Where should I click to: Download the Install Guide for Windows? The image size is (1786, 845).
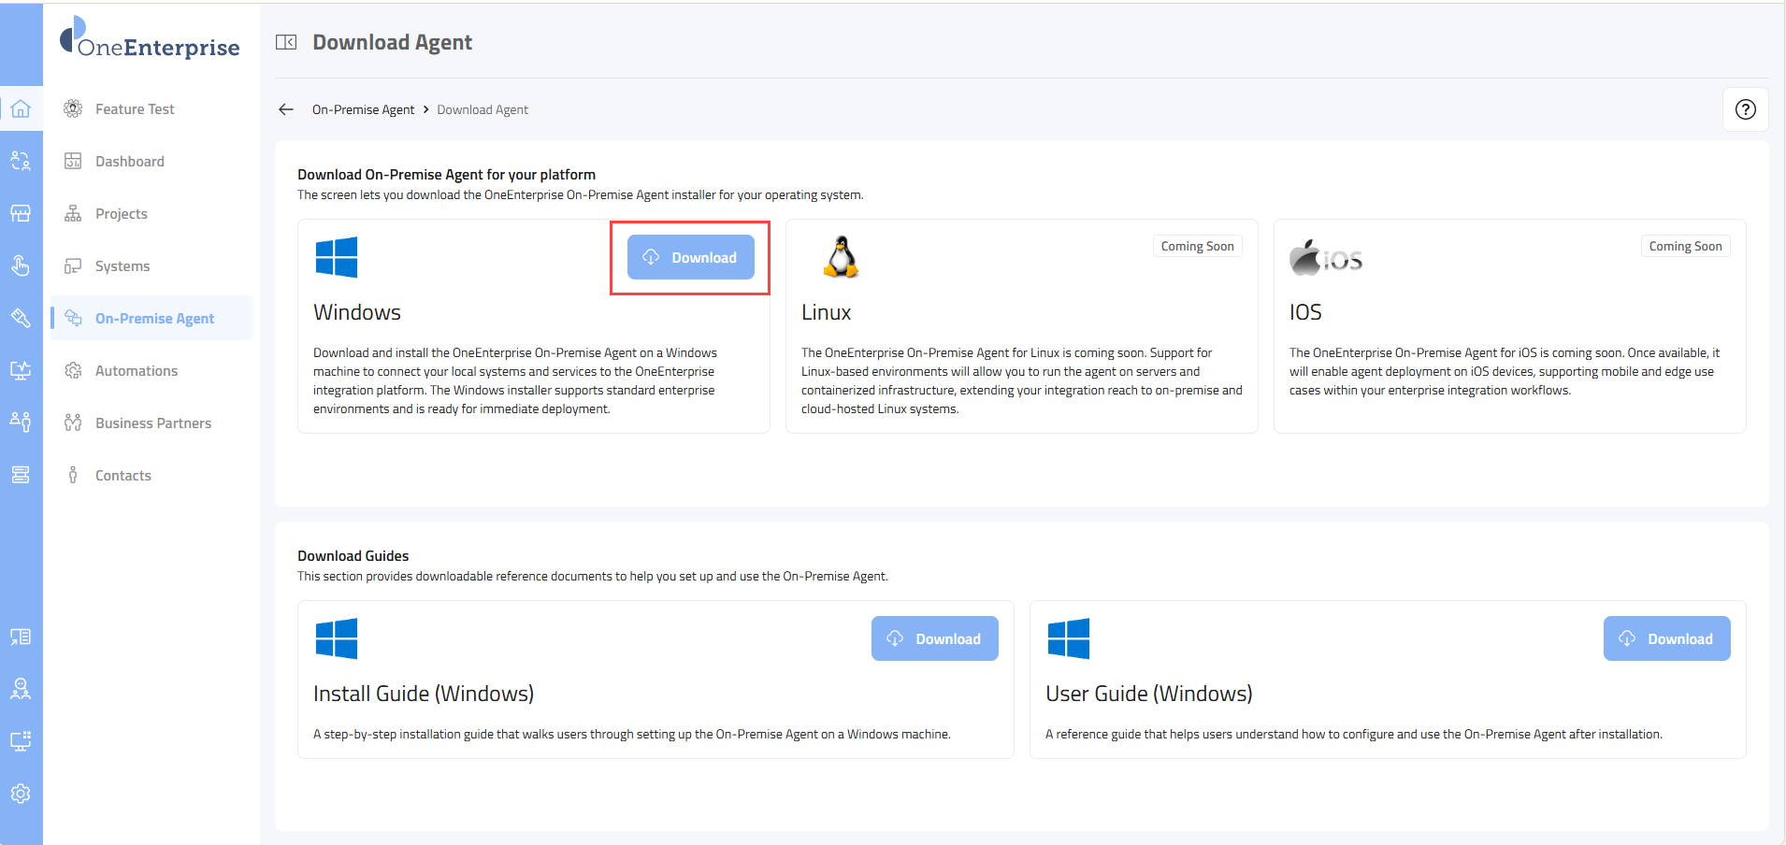(x=934, y=638)
